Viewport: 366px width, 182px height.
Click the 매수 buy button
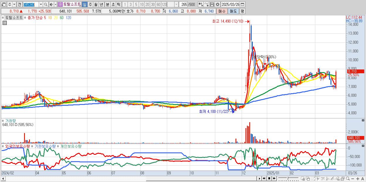pyautogui.click(x=222, y=11)
